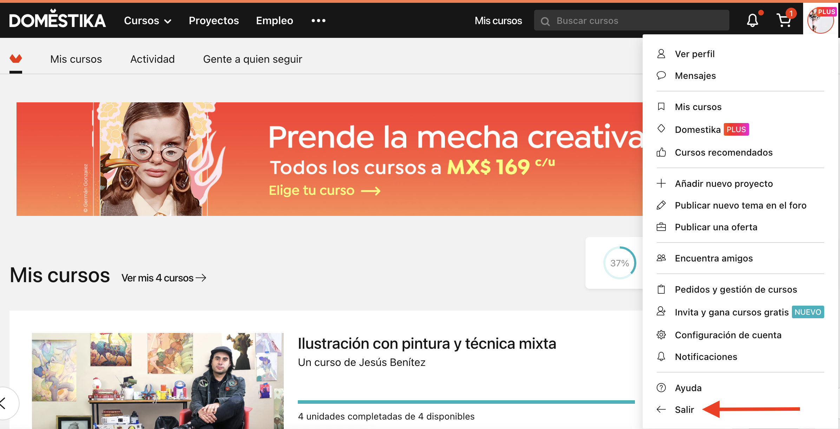Image resolution: width=840 pixels, height=429 pixels.
Task: Click Elige tu curso on the banner
Action: click(324, 190)
